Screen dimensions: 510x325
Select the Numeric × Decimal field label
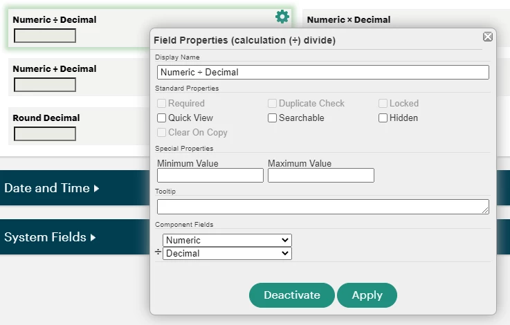[349, 20]
